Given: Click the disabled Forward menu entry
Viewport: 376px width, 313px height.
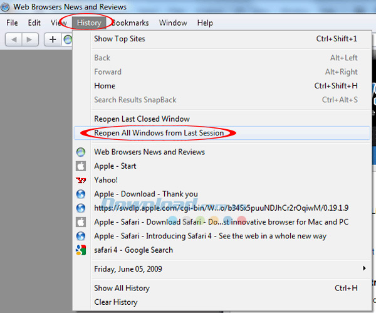Looking at the screenshot, I should point(222,72).
